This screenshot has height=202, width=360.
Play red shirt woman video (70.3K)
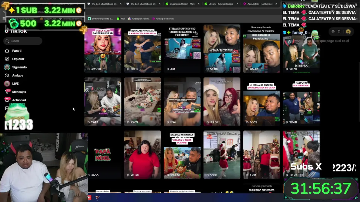[x=142, y=155]
